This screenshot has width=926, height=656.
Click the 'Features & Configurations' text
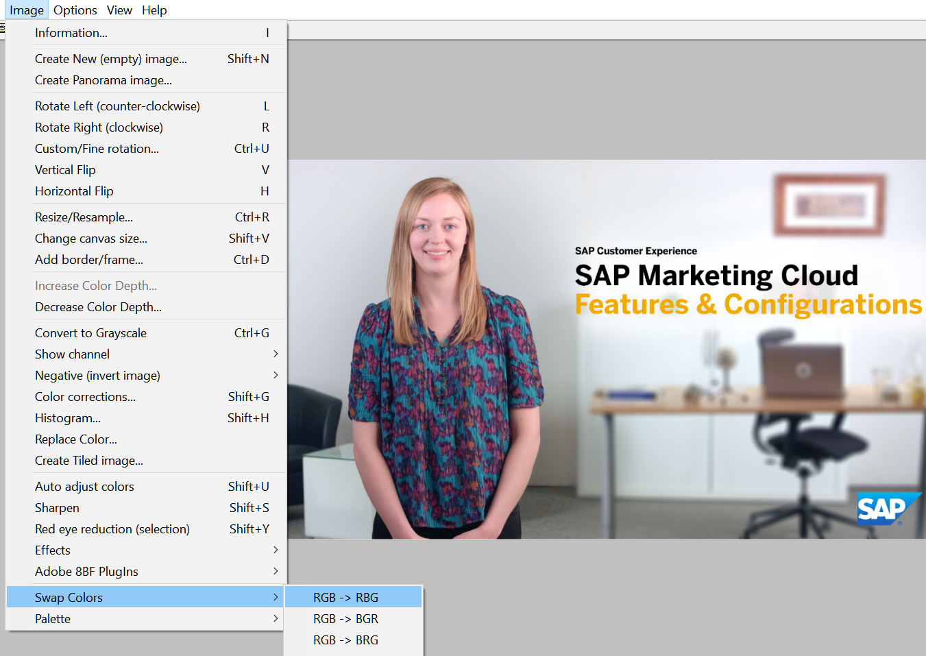coord(748,304)
